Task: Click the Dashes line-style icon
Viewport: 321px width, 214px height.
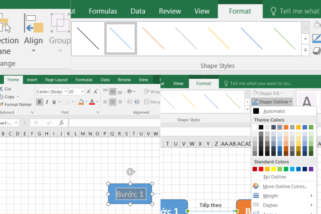Action: point(256,205)
